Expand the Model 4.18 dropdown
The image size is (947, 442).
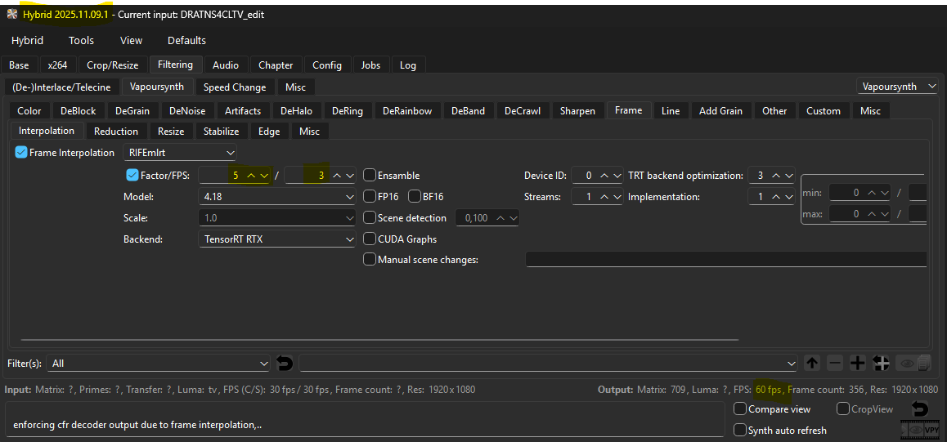276,197
